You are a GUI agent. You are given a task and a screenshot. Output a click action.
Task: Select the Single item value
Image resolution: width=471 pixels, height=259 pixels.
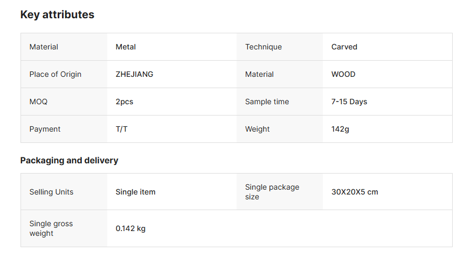[x=135, y=192]
